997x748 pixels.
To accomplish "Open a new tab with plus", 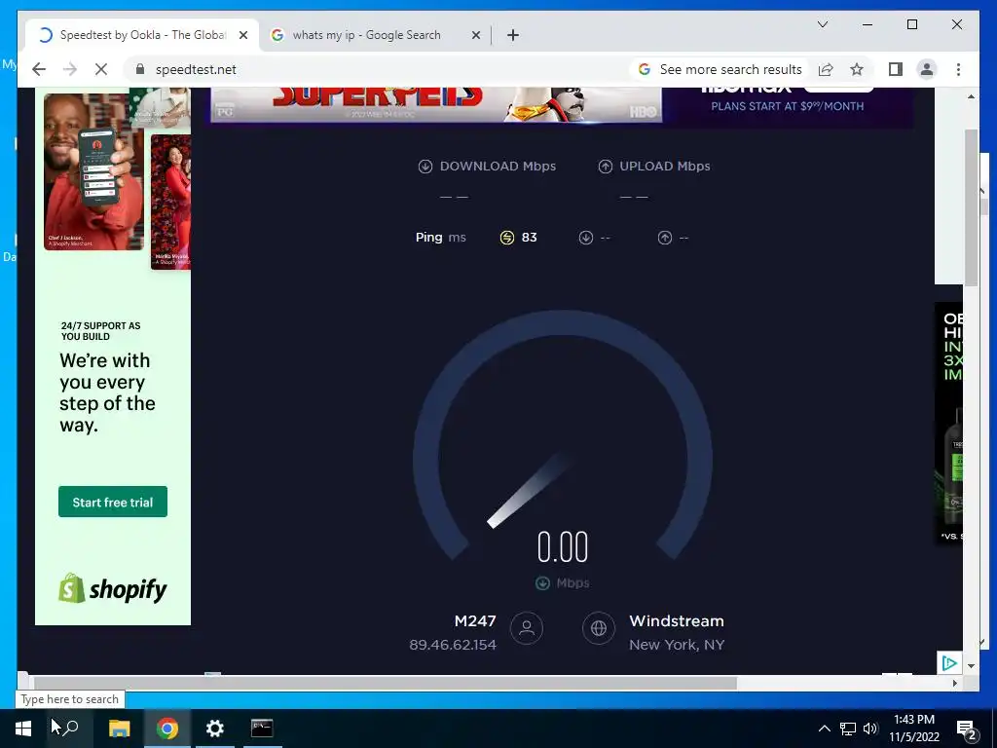I will click(513, 35).
